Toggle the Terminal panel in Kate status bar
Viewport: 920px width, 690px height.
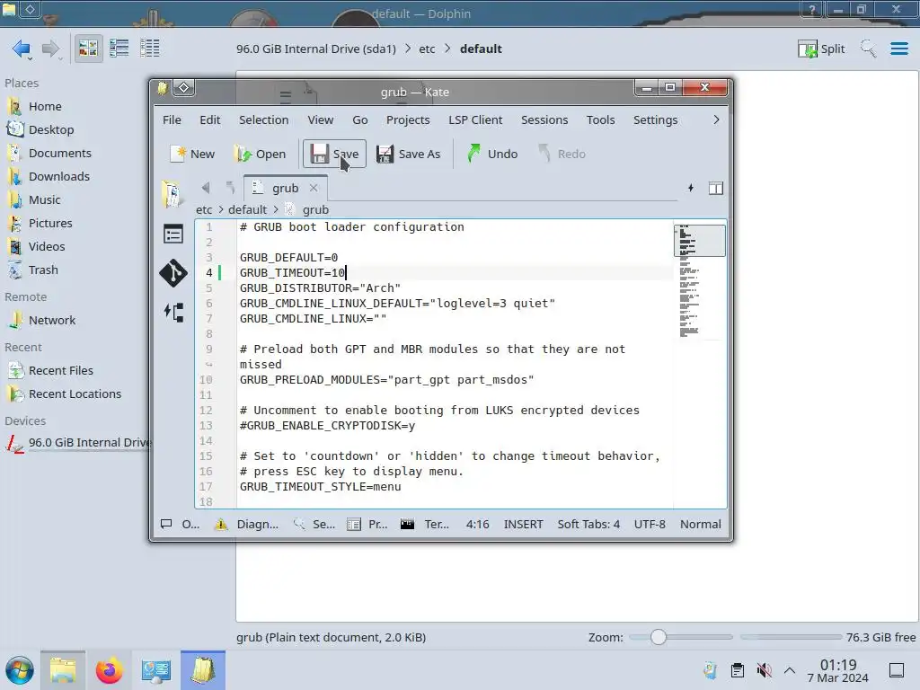point(425,524)
